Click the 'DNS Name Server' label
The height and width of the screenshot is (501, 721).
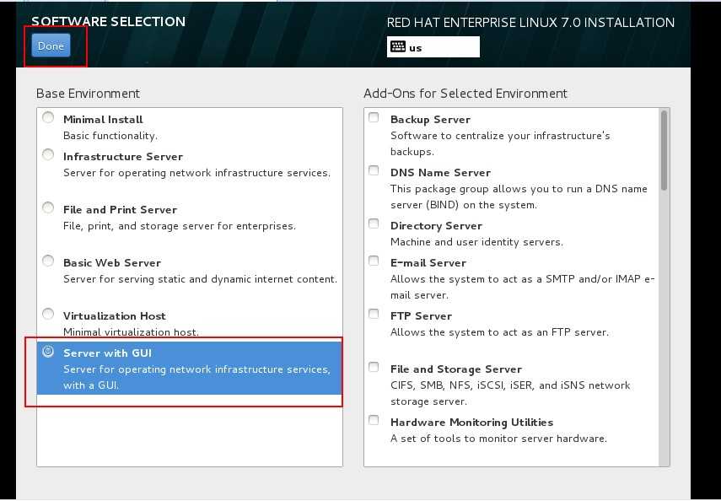(x=440, y=173)
